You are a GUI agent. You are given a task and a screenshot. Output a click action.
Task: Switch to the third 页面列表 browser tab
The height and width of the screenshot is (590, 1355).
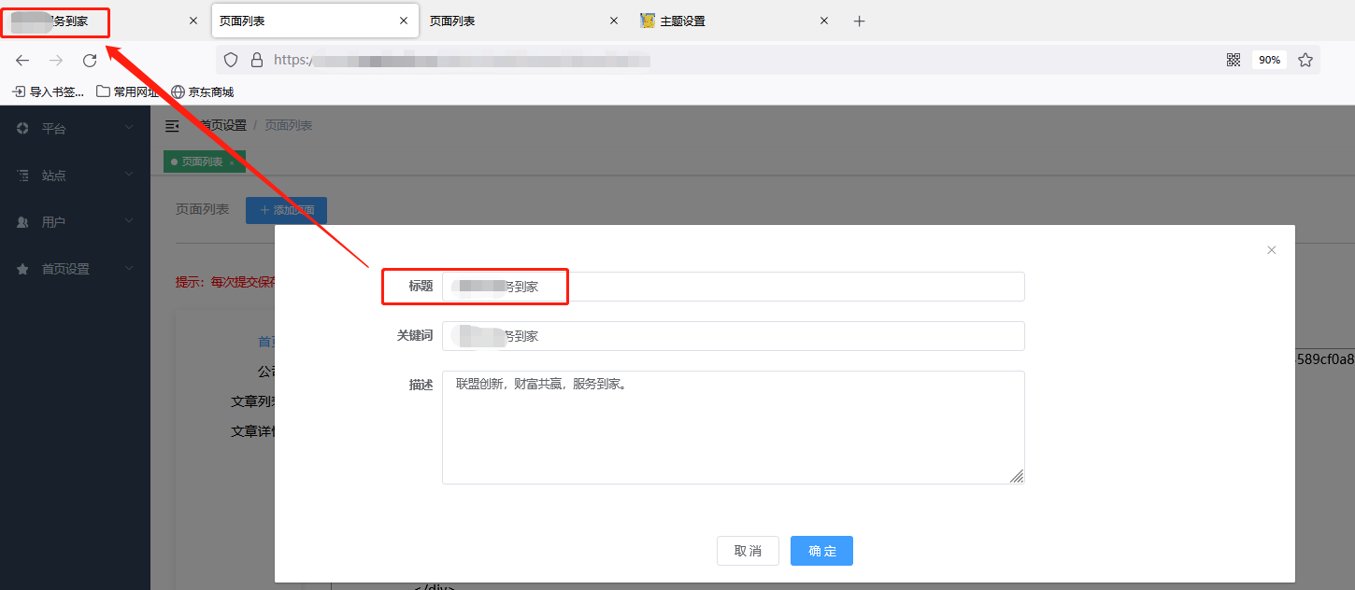tap(509, 21)
